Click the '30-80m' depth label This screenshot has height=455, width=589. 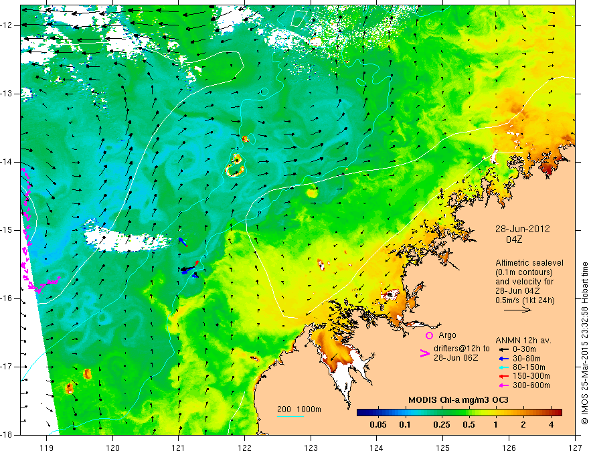(527, 359)
